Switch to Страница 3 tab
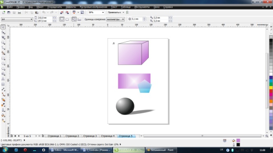Image resolution: width=273 pixels, height=153 pixels. [x=90, y=136]
